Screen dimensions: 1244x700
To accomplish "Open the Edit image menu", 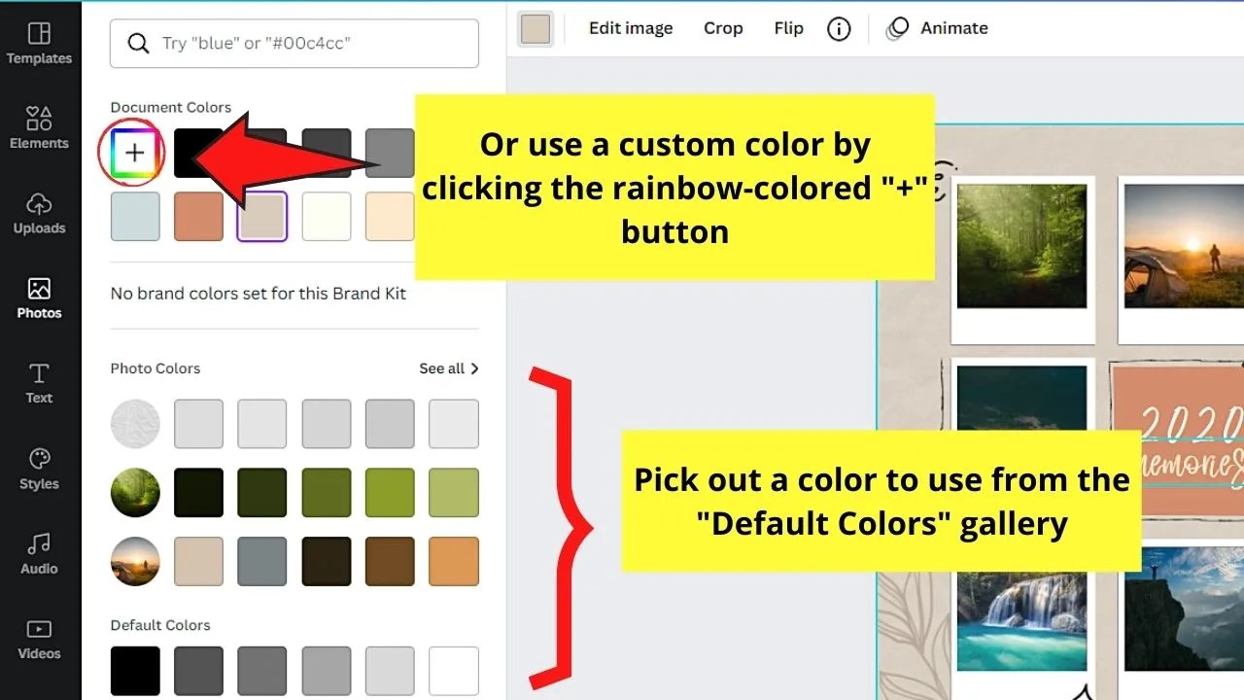I will pyautogui.click(x=630, y=28).
